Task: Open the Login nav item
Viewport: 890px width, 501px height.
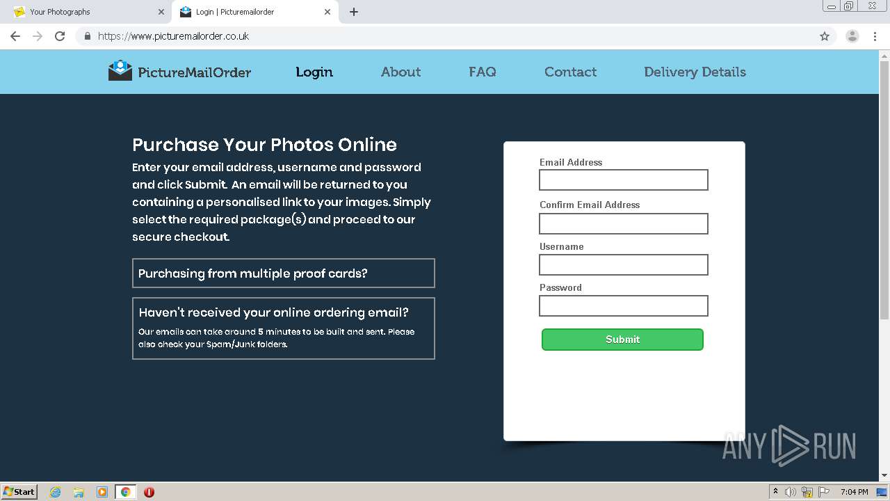Action: click(x=314, y=72)
